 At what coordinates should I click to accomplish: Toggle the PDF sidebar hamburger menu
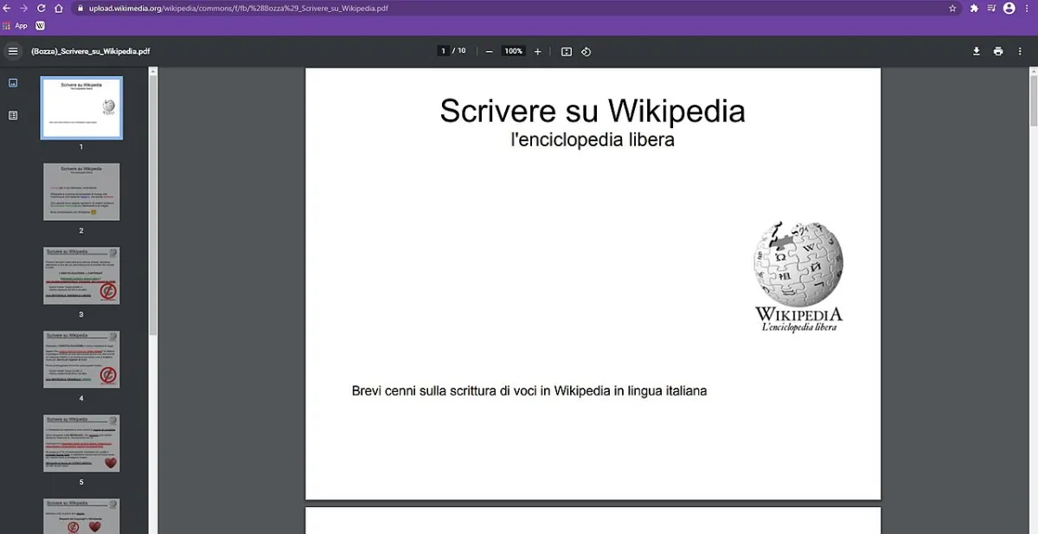click(13, 51)
